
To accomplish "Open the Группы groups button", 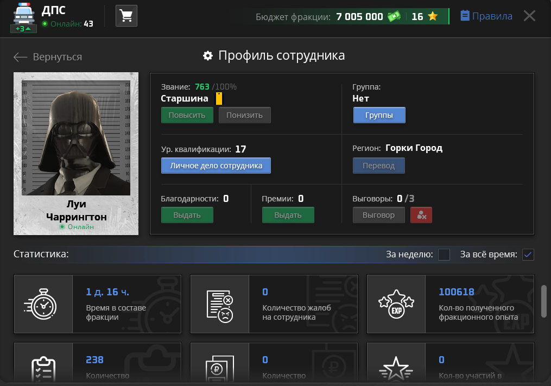I will click(x=379, y=115).
